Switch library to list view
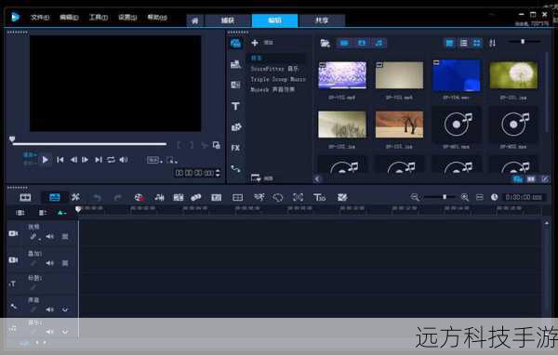This screenshot has width=558, height=355. [463, 44]
